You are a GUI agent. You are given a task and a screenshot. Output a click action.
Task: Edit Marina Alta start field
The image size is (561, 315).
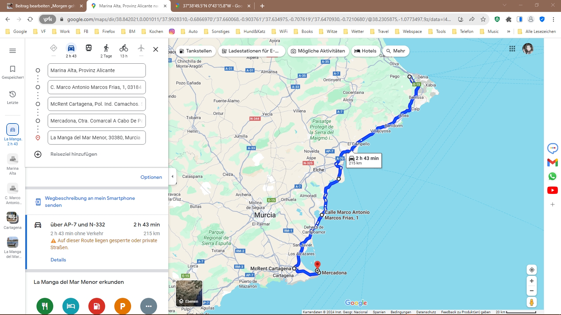[97, 70]
